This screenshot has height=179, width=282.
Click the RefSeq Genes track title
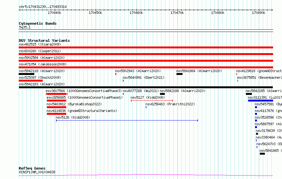pyautogui.click(x=32, y=168)
